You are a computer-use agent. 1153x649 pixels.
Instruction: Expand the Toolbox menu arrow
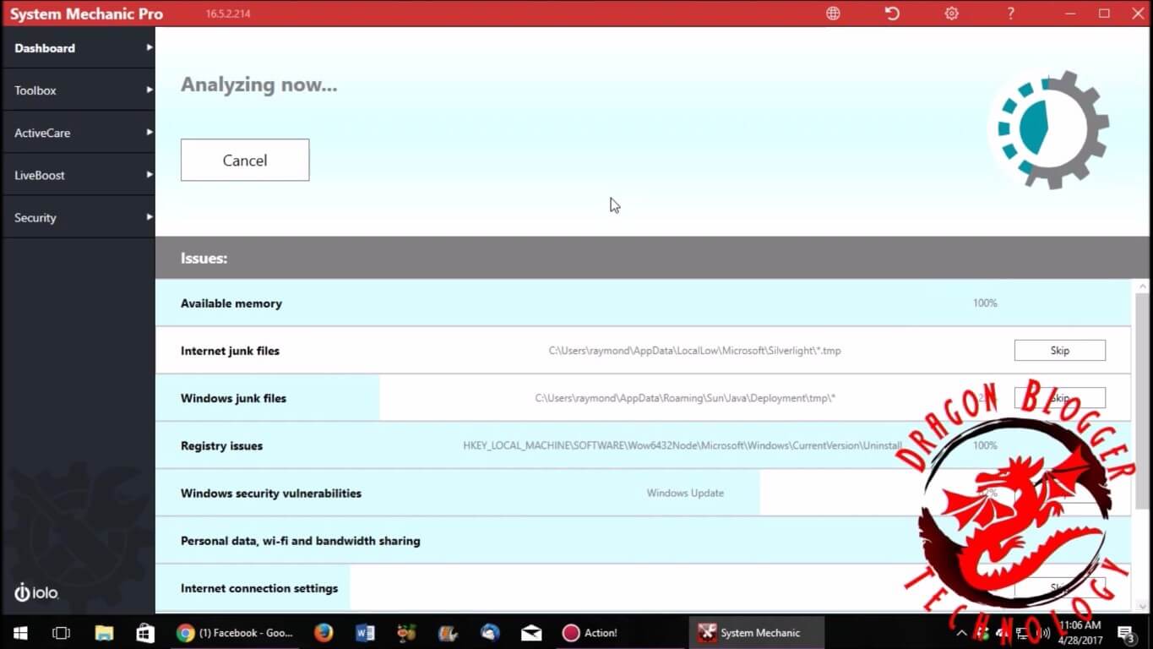(150, 90)
